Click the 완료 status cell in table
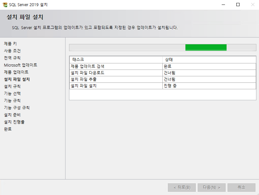Image resolution: width=259 pixels, height=195 pixels. coord(209,66)
